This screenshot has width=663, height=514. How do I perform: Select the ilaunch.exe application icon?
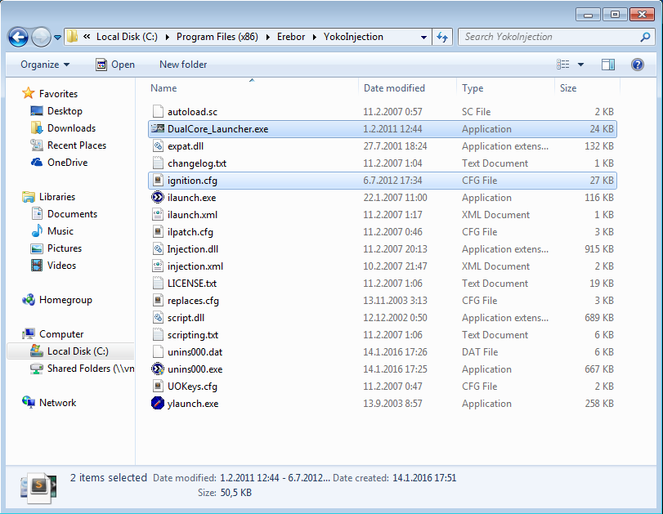point(158,198)
